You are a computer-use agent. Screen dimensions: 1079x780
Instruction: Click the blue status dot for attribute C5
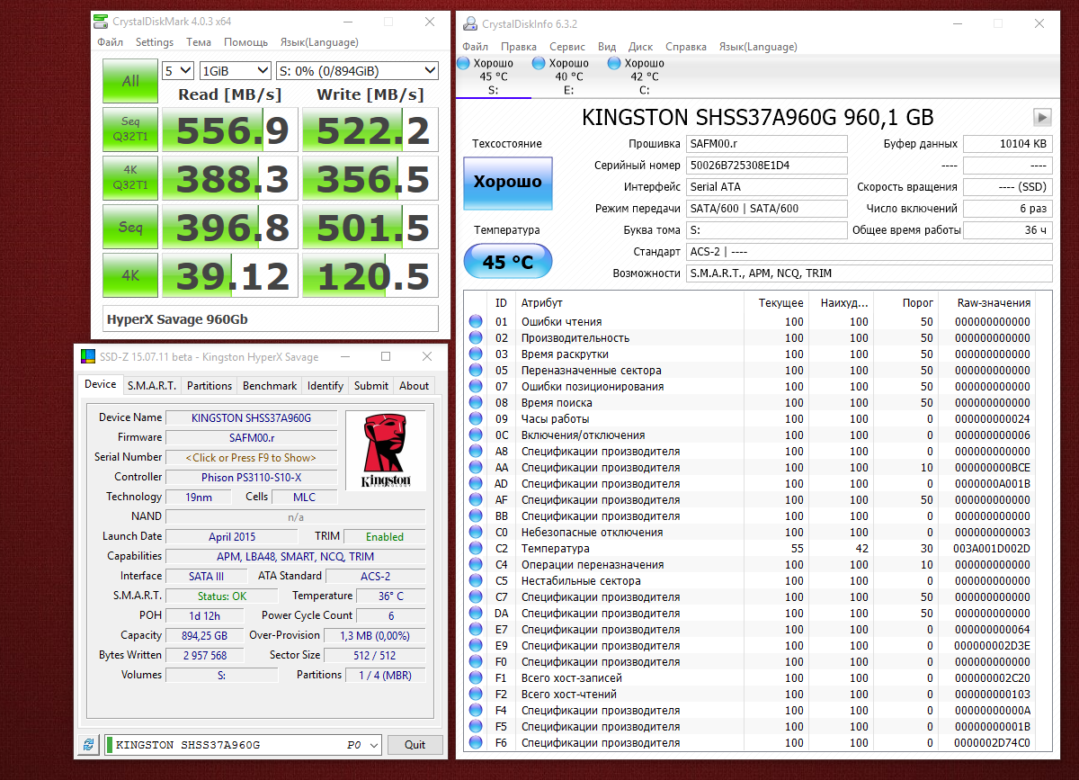476,581
